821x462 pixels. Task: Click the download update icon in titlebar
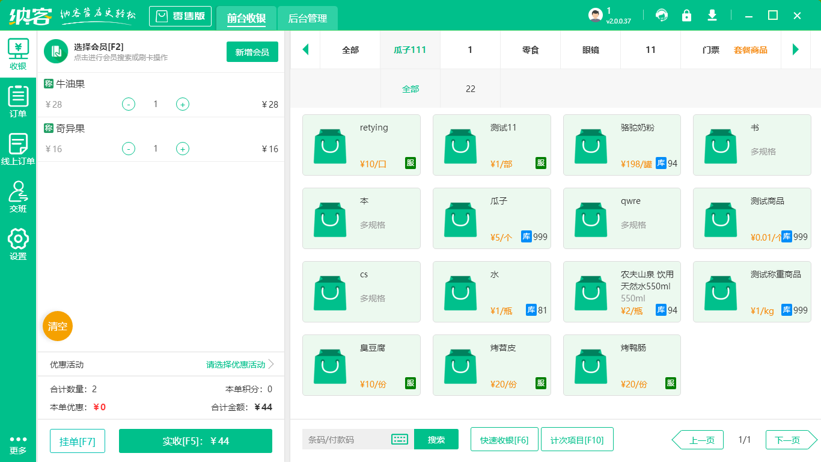click(712, 15)
